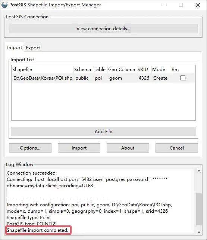
Task: Close the Import/Export Manager window
Action: (198, 5)
